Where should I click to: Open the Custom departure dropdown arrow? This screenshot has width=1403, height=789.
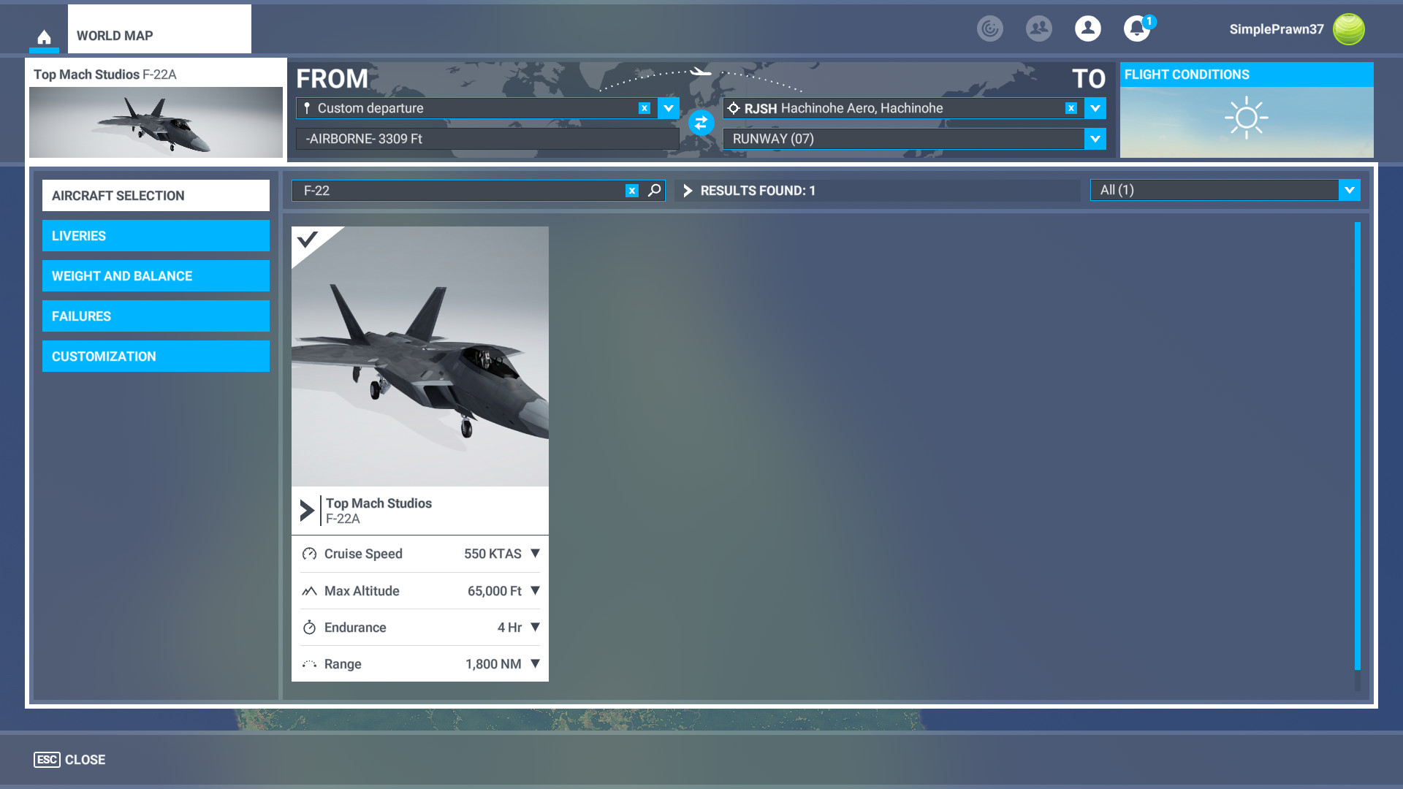pyautogui.click(x=668, y=108)
